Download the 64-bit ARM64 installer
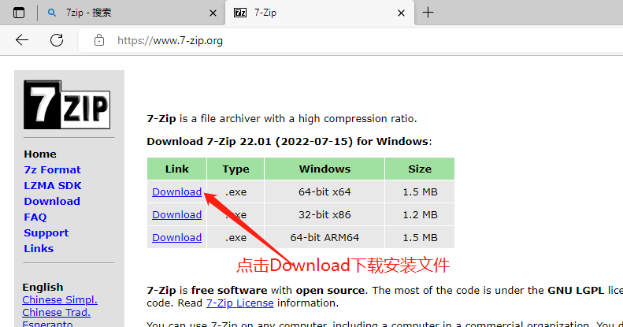Screen dimensions: 623x327 (176, 237)
